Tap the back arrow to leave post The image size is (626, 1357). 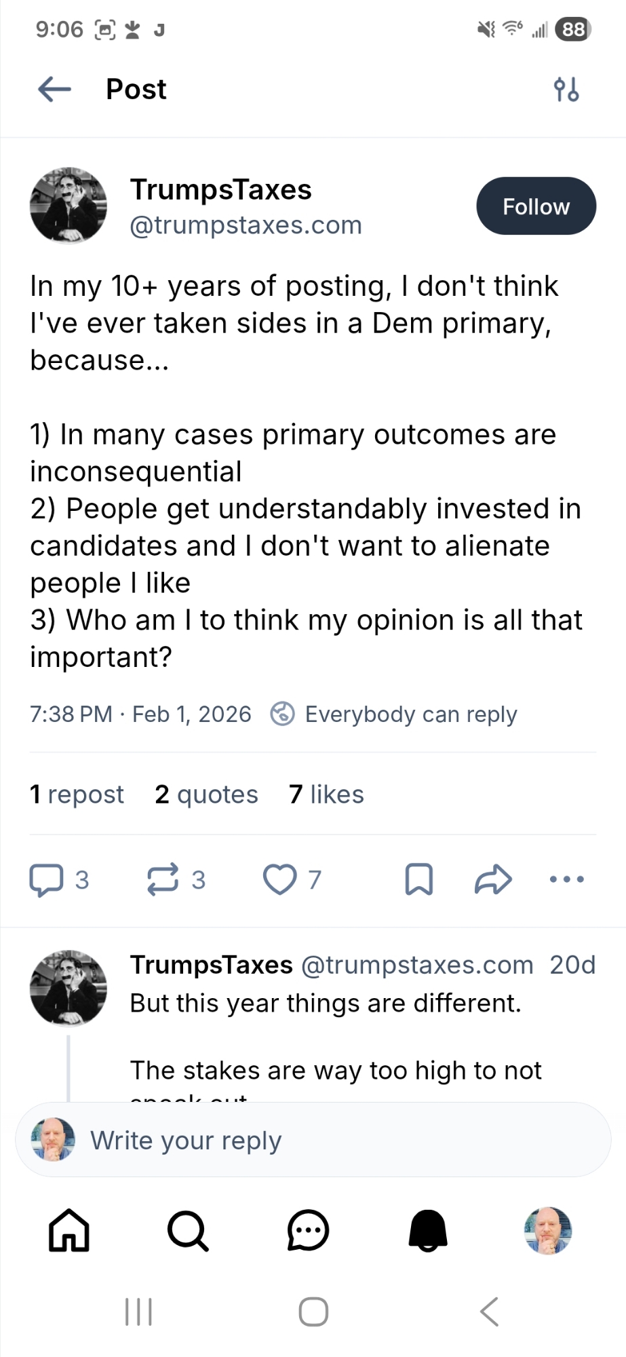coord(55,89)
